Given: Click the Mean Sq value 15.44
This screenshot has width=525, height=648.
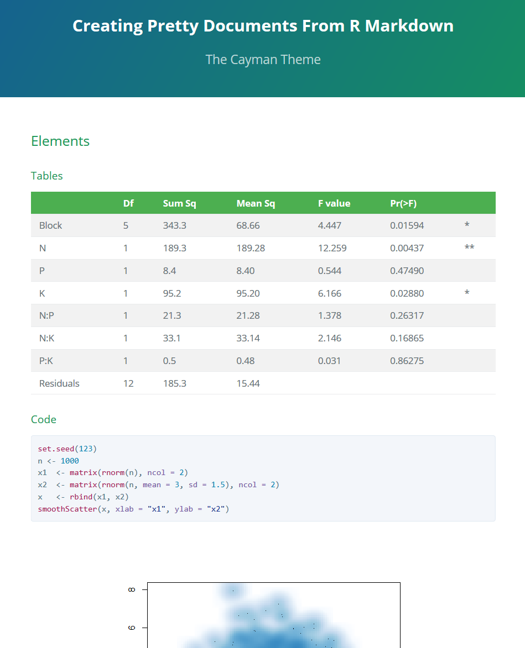Looking at the screenshot, I should [x=248, y=383].
